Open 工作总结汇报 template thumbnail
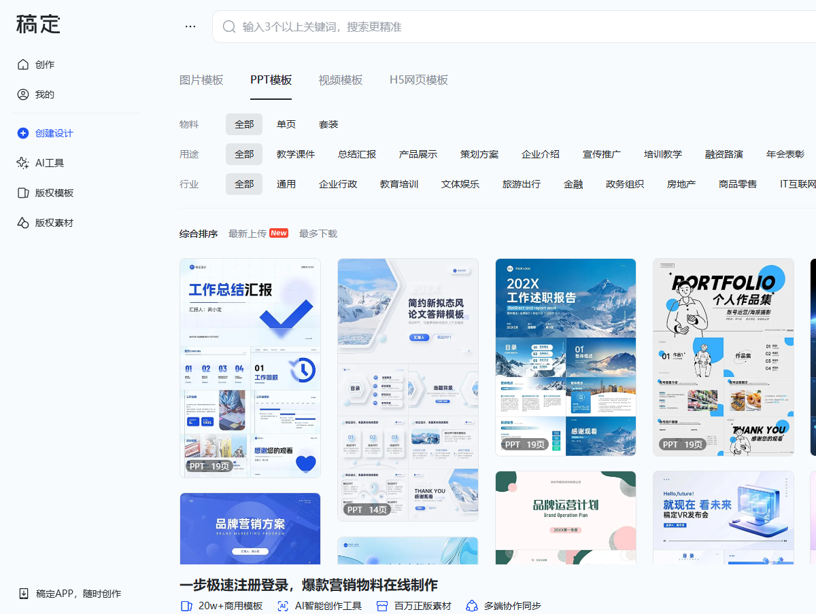 tap(250, 367)
